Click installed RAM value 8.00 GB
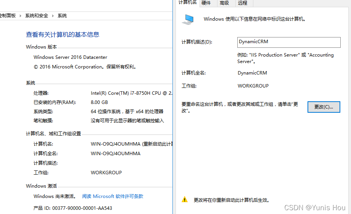This screenshot has height=214, width=351. click(100, 102)
